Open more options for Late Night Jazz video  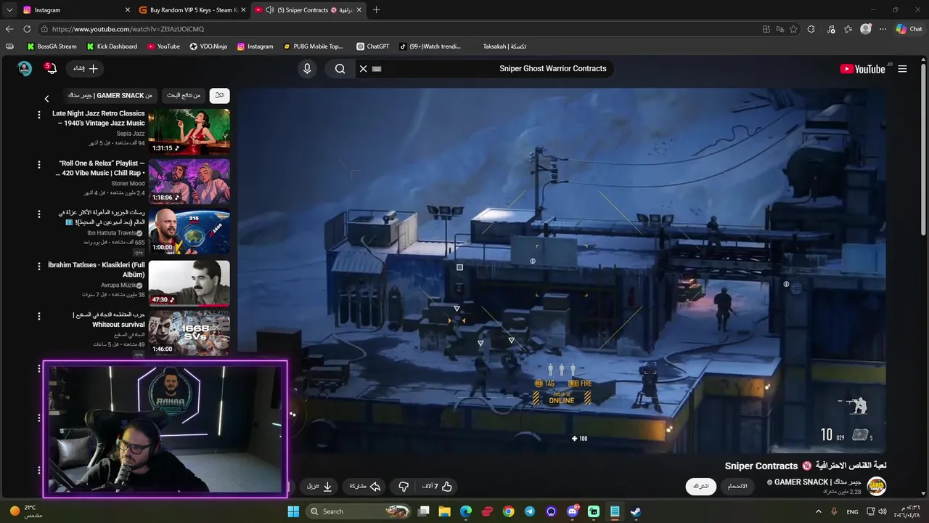39,115
